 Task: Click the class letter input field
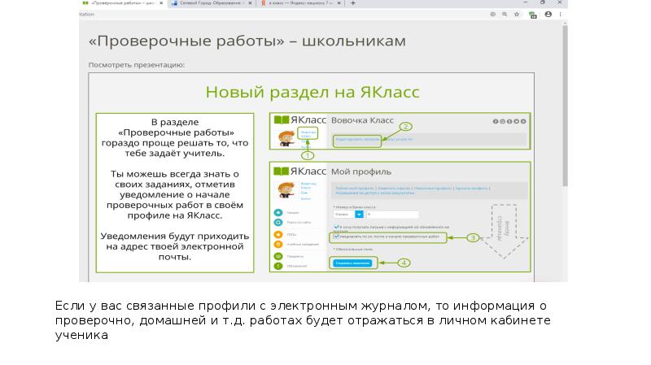[392, 215]
